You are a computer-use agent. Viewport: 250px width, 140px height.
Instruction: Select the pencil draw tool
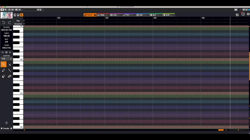click(3, 70)
